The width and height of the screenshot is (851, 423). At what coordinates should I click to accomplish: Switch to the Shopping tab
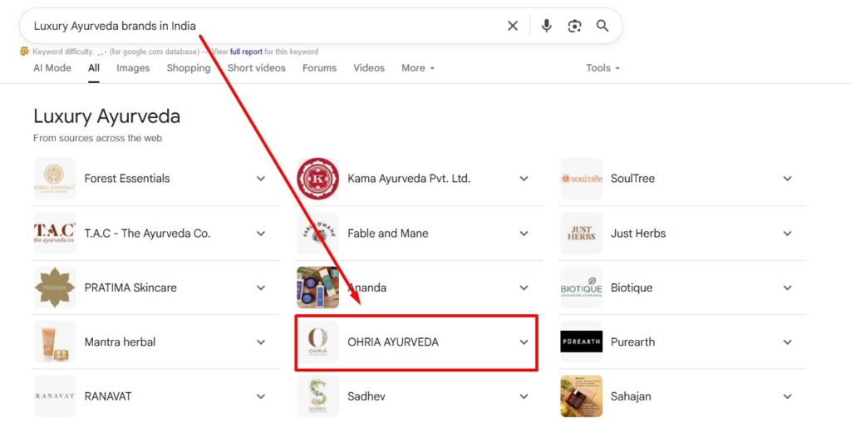pos(189,68)
